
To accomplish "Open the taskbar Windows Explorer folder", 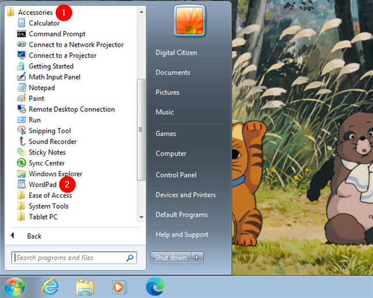I will [85, 287].
